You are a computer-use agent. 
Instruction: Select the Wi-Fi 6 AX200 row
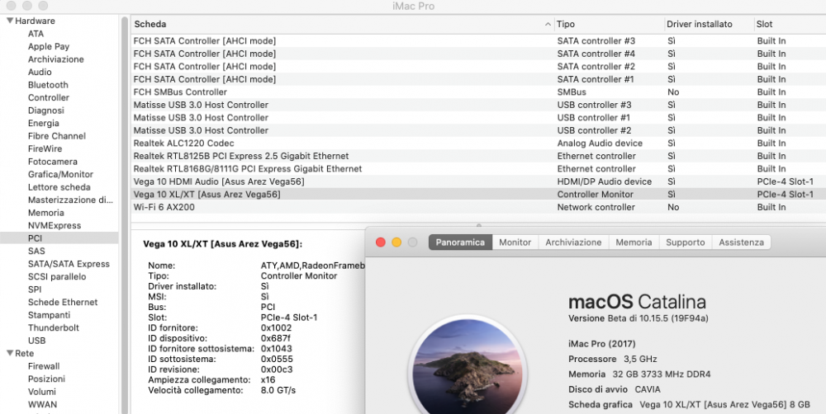tap(478, 207)
